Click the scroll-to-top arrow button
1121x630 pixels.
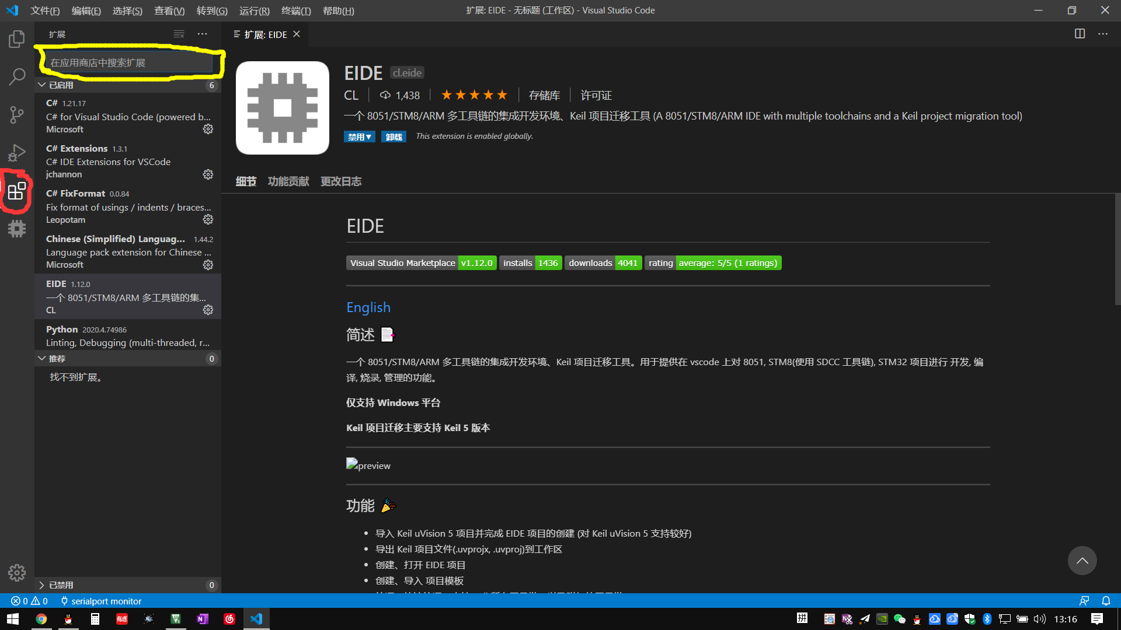pos(1082,560)
